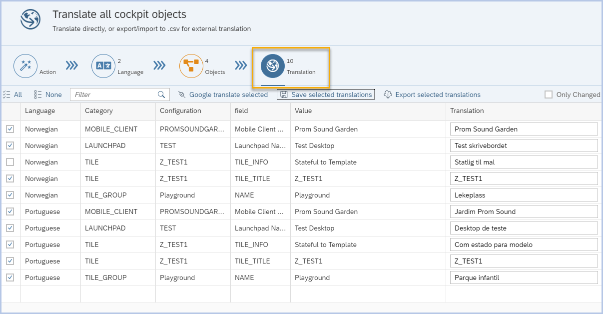Click the Language column header
603x314 pixels.
40,110
